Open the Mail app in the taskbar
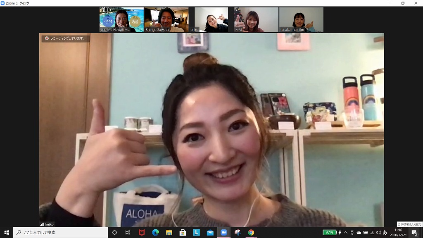Image resolution: width=423 pixels, height=238 pixels. click(x=210, y=232)
